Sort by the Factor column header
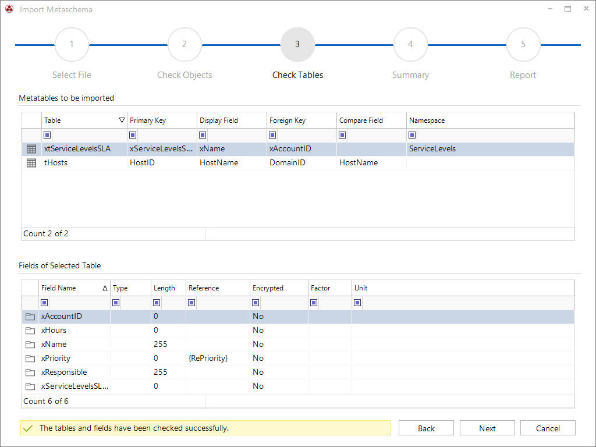596x447 pixels. click(330, 288)
